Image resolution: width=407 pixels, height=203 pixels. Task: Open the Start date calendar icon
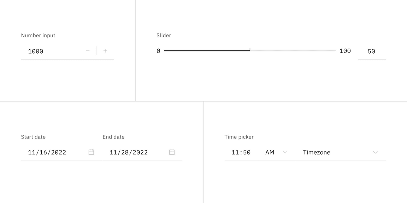tap(91, 152)
